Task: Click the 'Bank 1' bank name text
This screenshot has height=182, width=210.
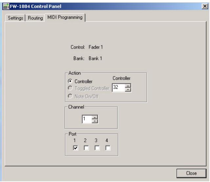Action: [95, 58]
